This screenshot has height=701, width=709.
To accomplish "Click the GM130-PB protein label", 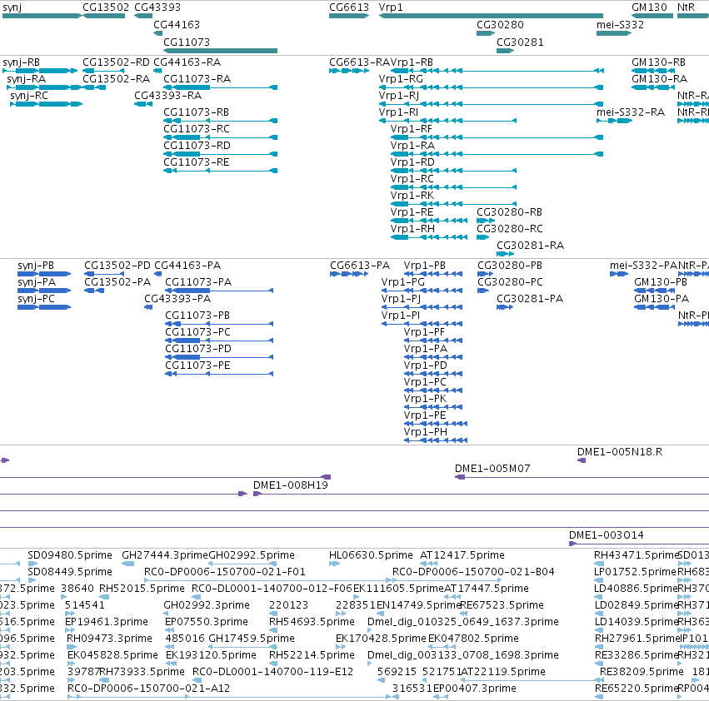I will 661,282.
